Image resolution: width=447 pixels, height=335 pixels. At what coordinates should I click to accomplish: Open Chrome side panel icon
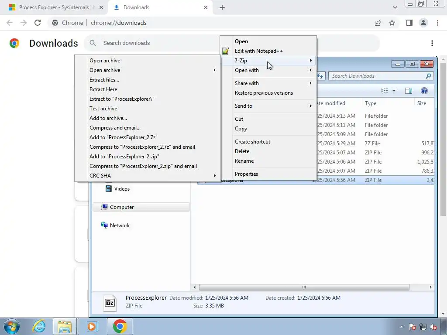[409, 23]
